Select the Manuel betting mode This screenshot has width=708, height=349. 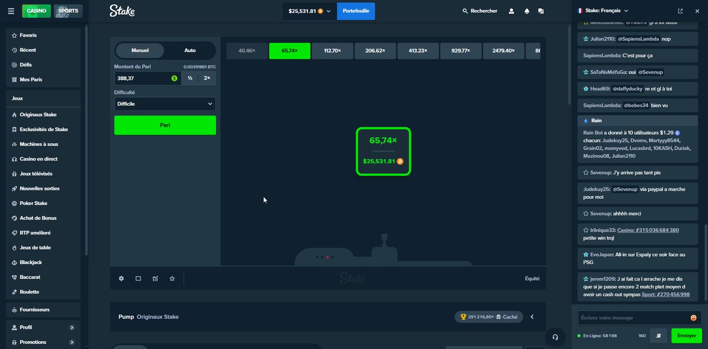pyautogui.click(x=140, y=50)
